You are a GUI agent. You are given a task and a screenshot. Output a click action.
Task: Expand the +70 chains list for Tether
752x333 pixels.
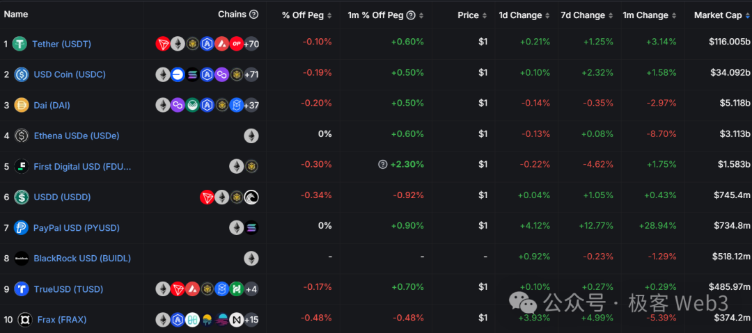pos(251,44)
